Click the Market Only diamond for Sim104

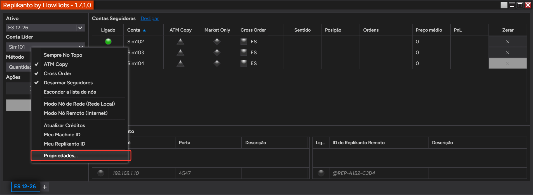(x=217, y=63)
